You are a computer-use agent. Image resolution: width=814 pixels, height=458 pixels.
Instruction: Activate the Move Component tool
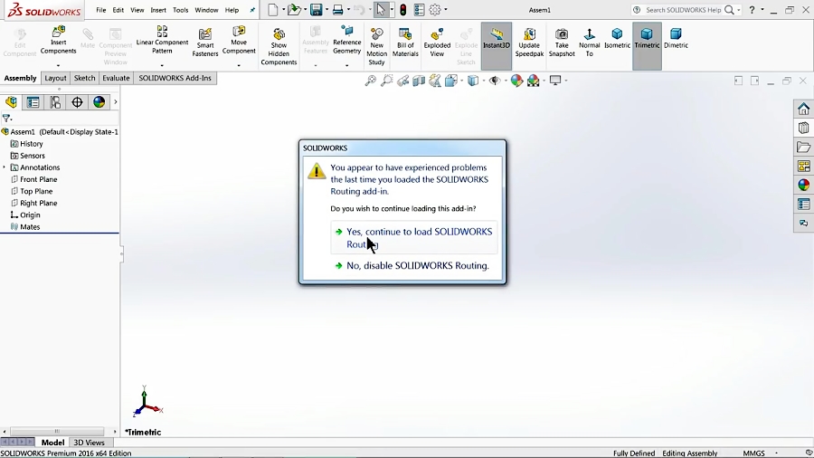pos(239,40)
